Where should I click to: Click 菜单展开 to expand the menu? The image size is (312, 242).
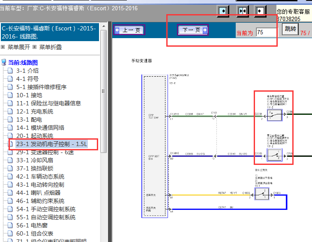19,47
